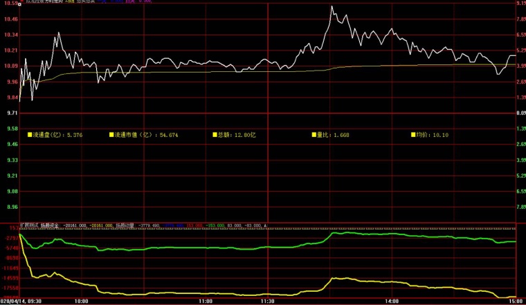Select the 流通市值(亿): 54.674 label

(147, 136)
